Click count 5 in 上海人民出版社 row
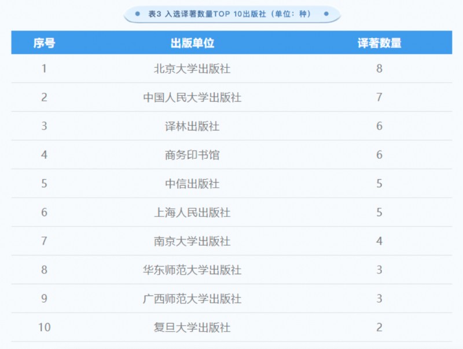This screenshot has height=349, width=463. point(380,212)
